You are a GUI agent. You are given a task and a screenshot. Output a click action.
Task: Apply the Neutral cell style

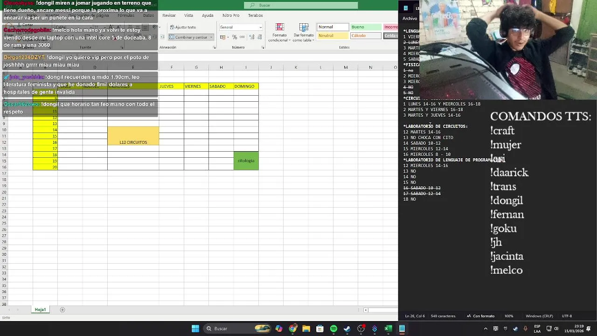click(x=333, y=35)
